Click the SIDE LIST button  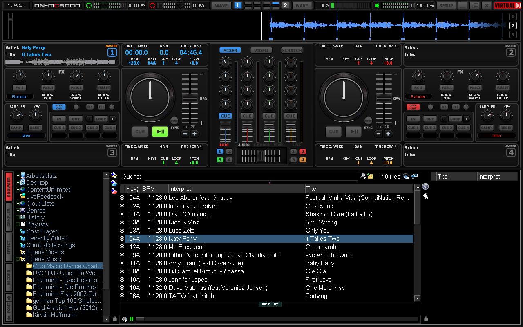point(270,304)
